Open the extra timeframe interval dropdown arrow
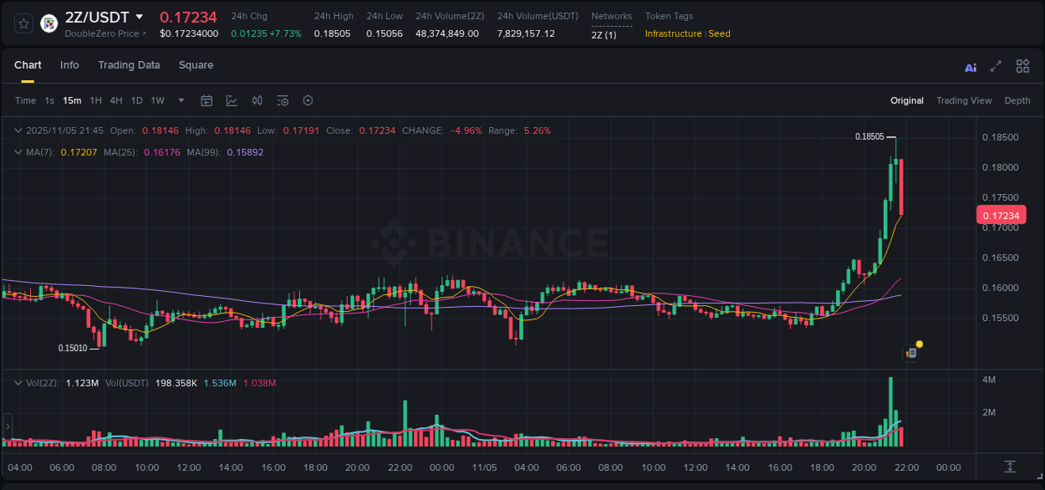 coord(180,100)
